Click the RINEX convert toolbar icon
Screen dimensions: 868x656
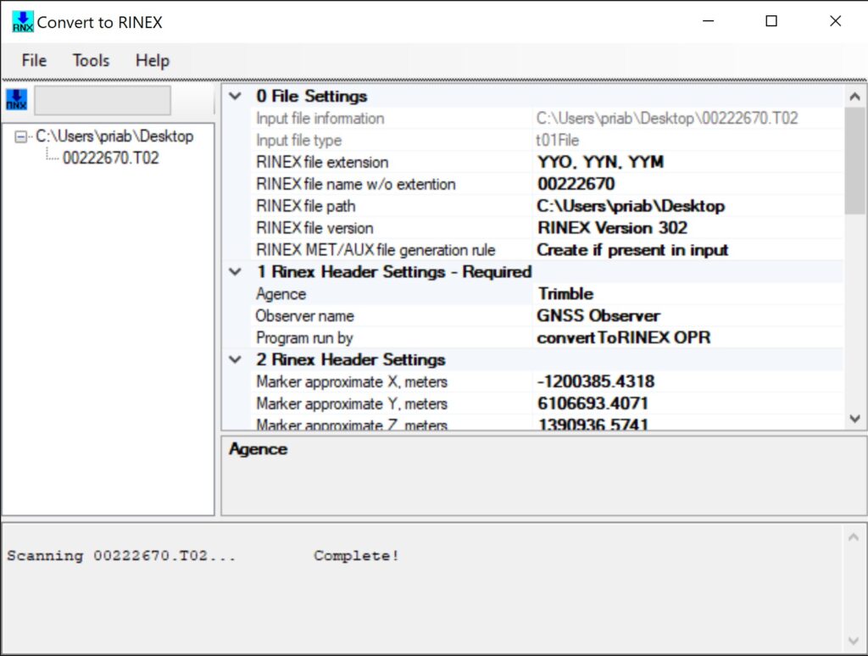tap(16, 100)
